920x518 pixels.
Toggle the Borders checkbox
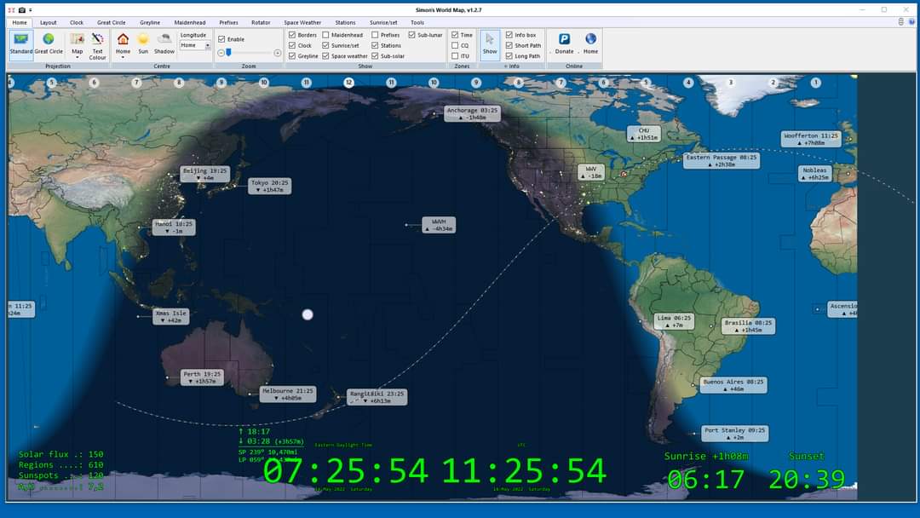293,35
